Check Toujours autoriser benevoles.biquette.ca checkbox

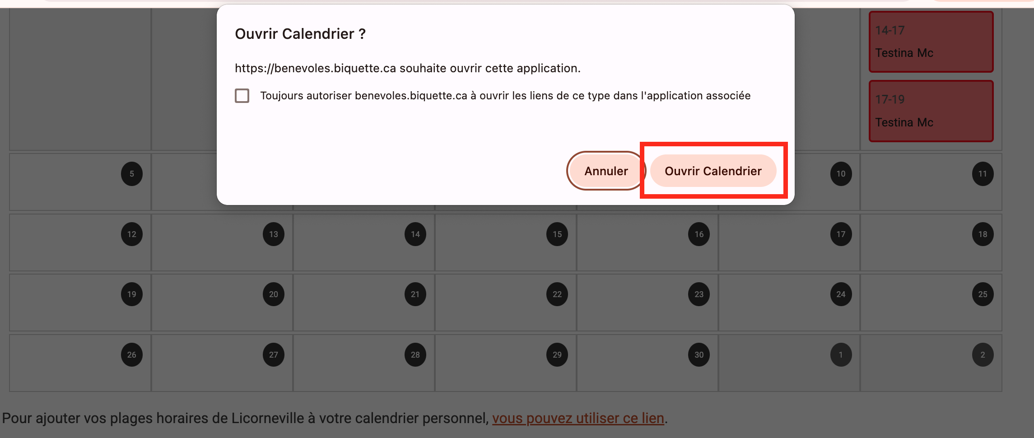pyautogui.click(x=242, y=95)
